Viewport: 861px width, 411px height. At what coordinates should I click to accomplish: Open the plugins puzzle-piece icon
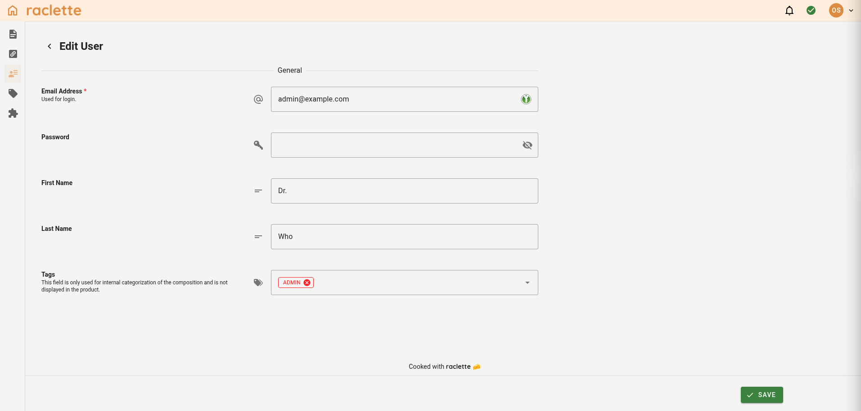point(13,113)
